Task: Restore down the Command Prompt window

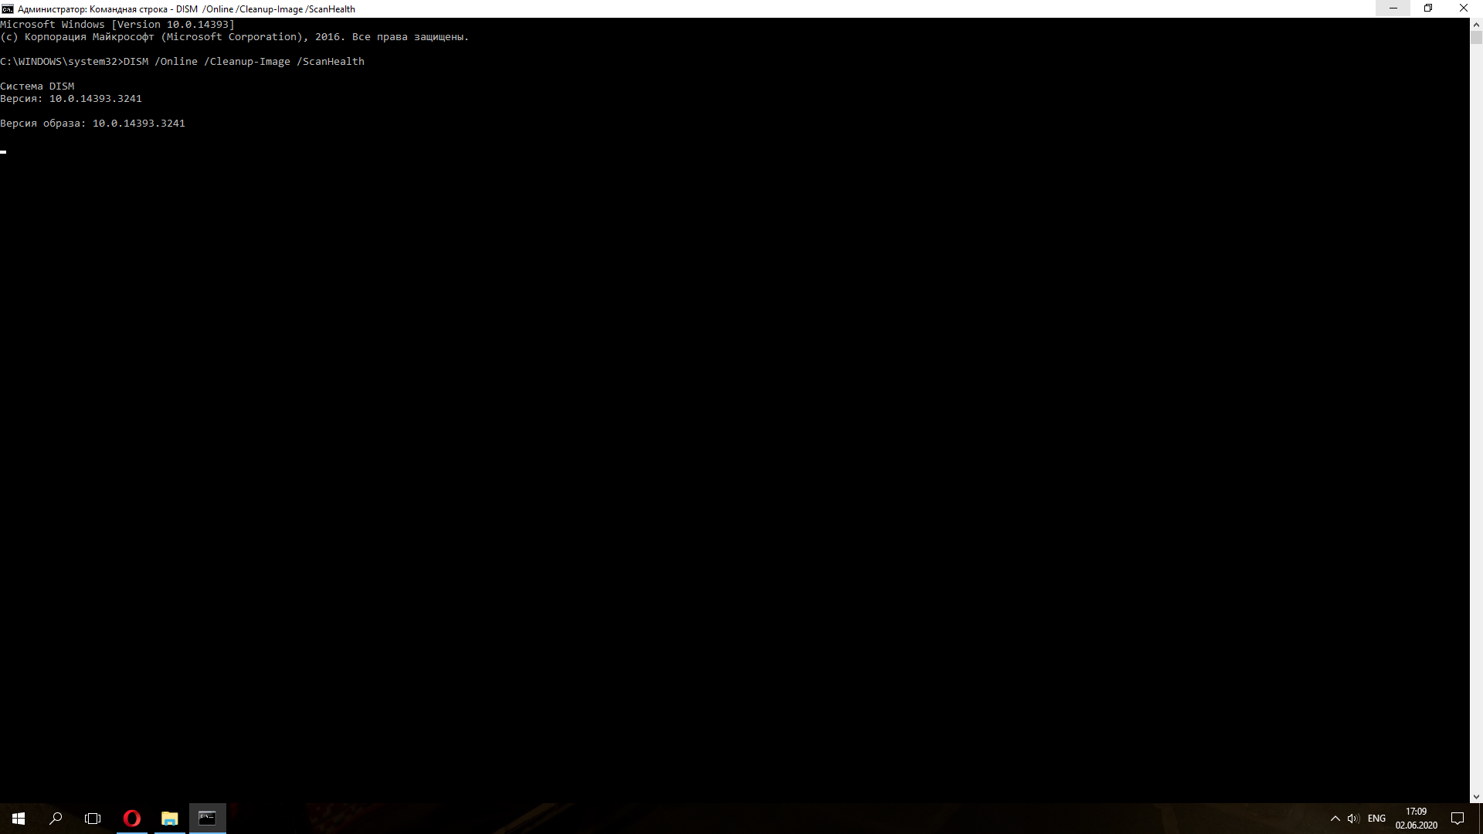Action: click(x=1428, y=8)
